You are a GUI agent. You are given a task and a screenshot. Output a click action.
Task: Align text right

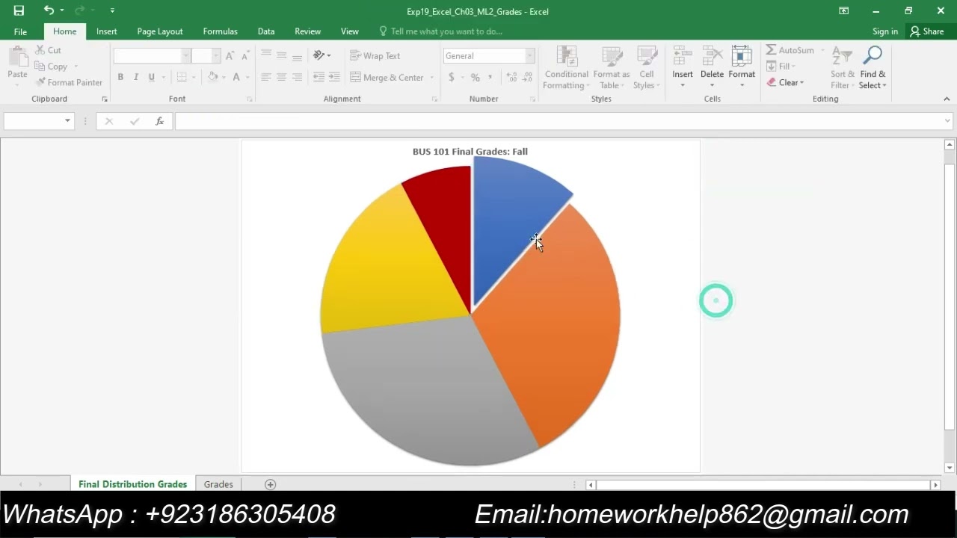[297, 77]
